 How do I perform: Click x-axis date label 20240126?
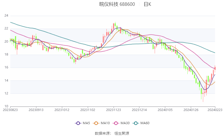pyautogui.click(x=191, y=110)
